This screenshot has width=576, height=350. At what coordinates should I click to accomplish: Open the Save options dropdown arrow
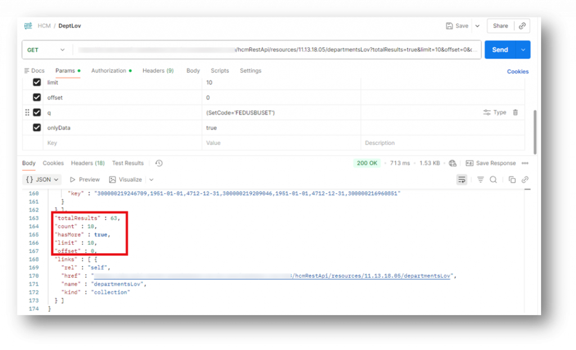click(x=477, y=26)
